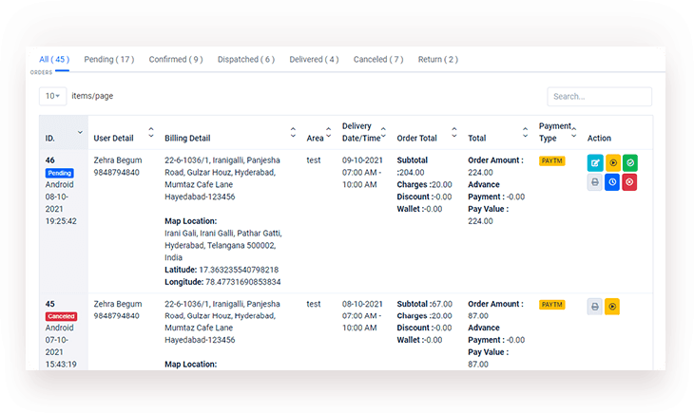Sort by Payment Type column arrows

click(x=573, y=132)
